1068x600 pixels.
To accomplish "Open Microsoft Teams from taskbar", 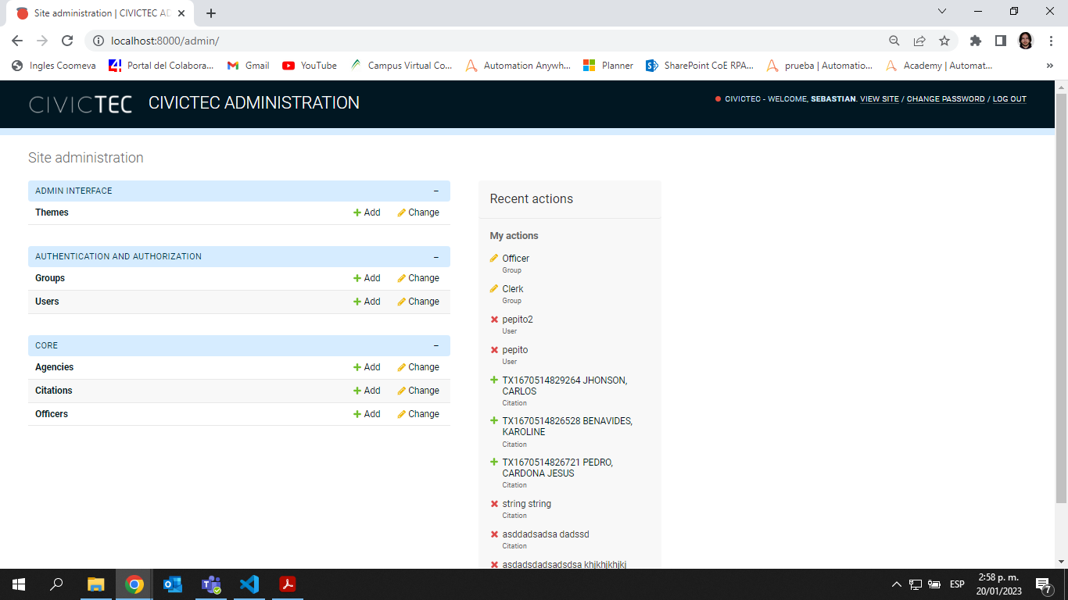I will 211,584.
